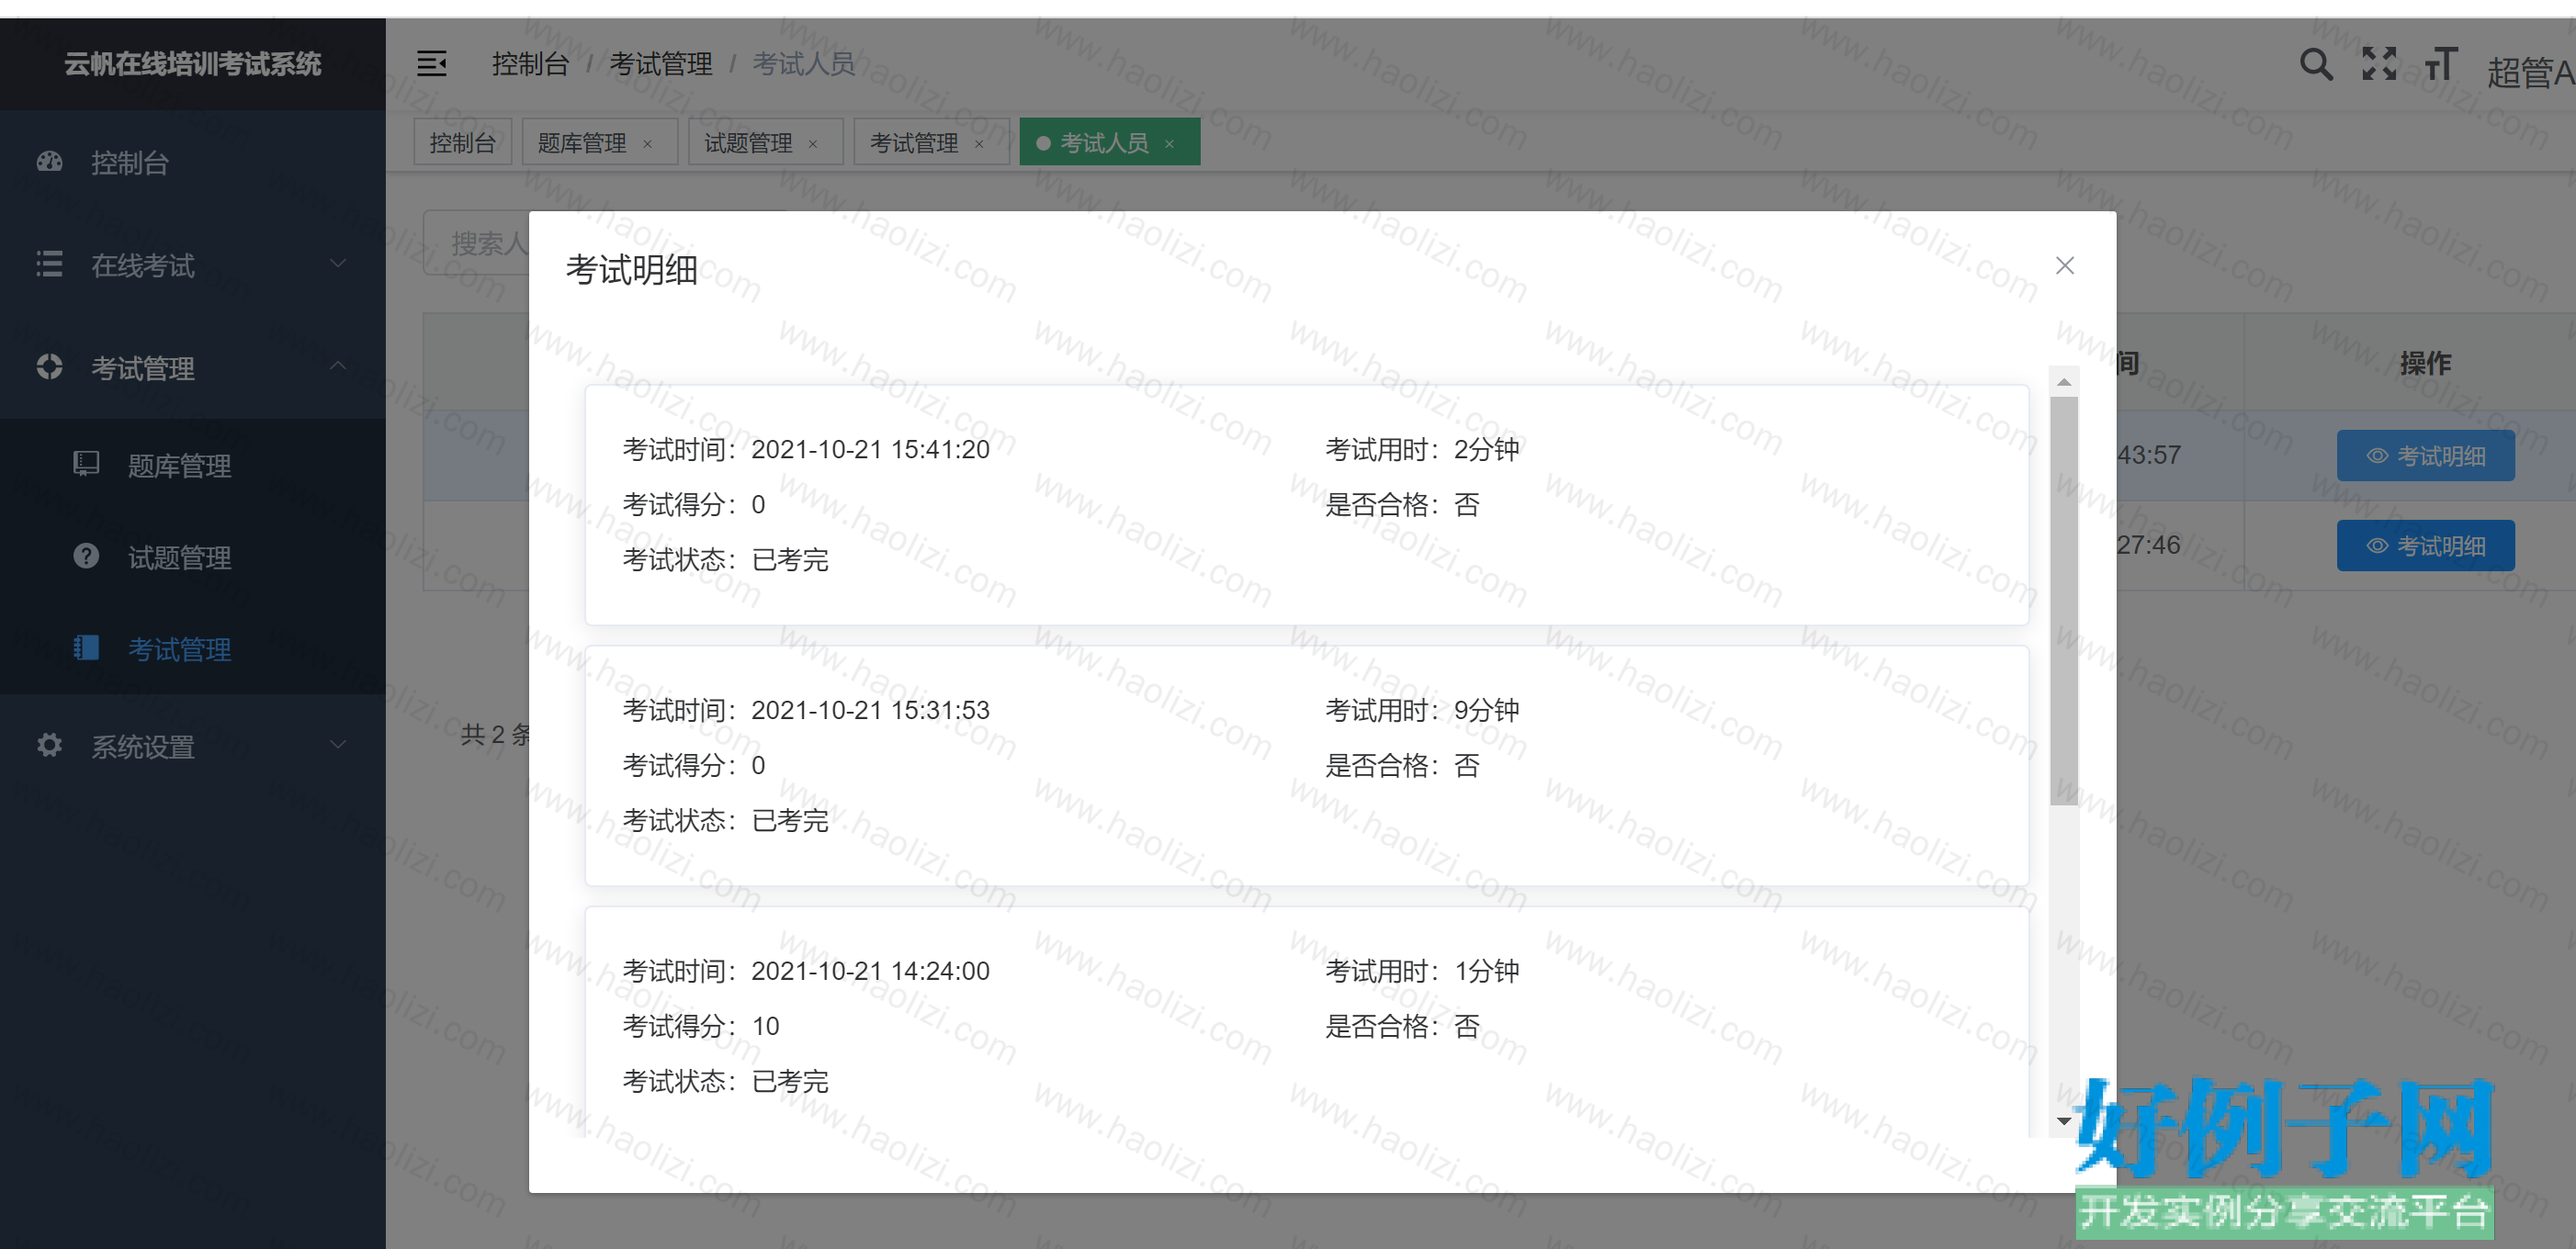Click the dashboard icon beside 控制台

point(49,162)
